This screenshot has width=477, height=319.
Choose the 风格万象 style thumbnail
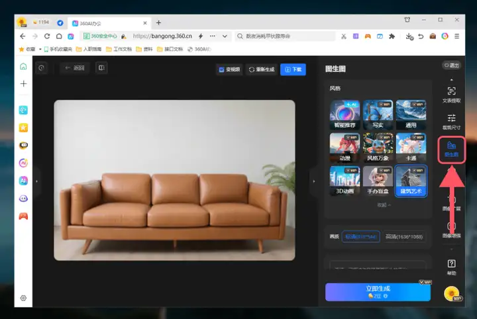pos(378,148)
